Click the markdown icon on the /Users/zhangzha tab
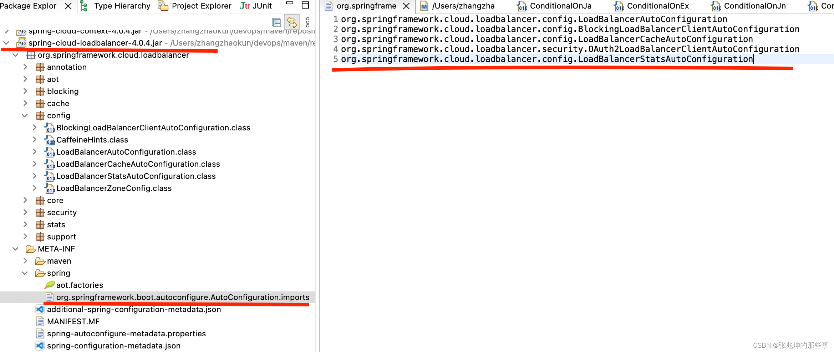This screenshot has width=834, height=352. pyautogui.click(x=423, y=6)
